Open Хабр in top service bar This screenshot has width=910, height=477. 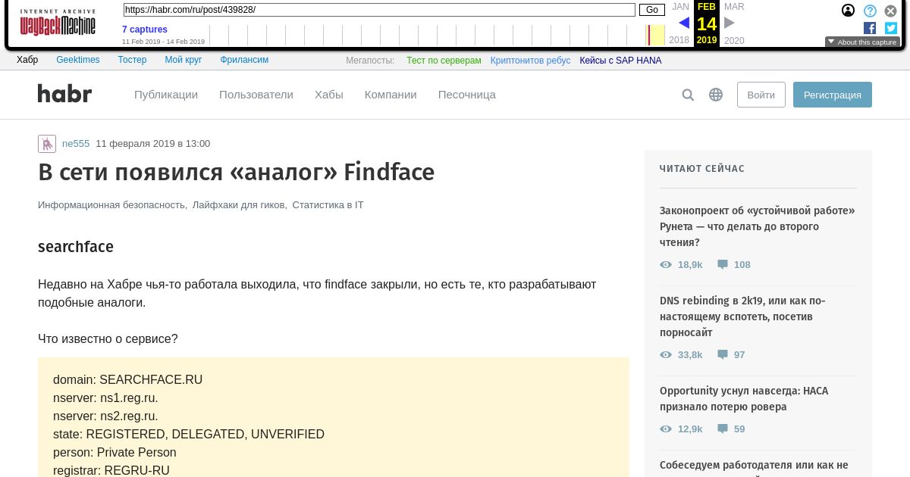tap(27, 60)
